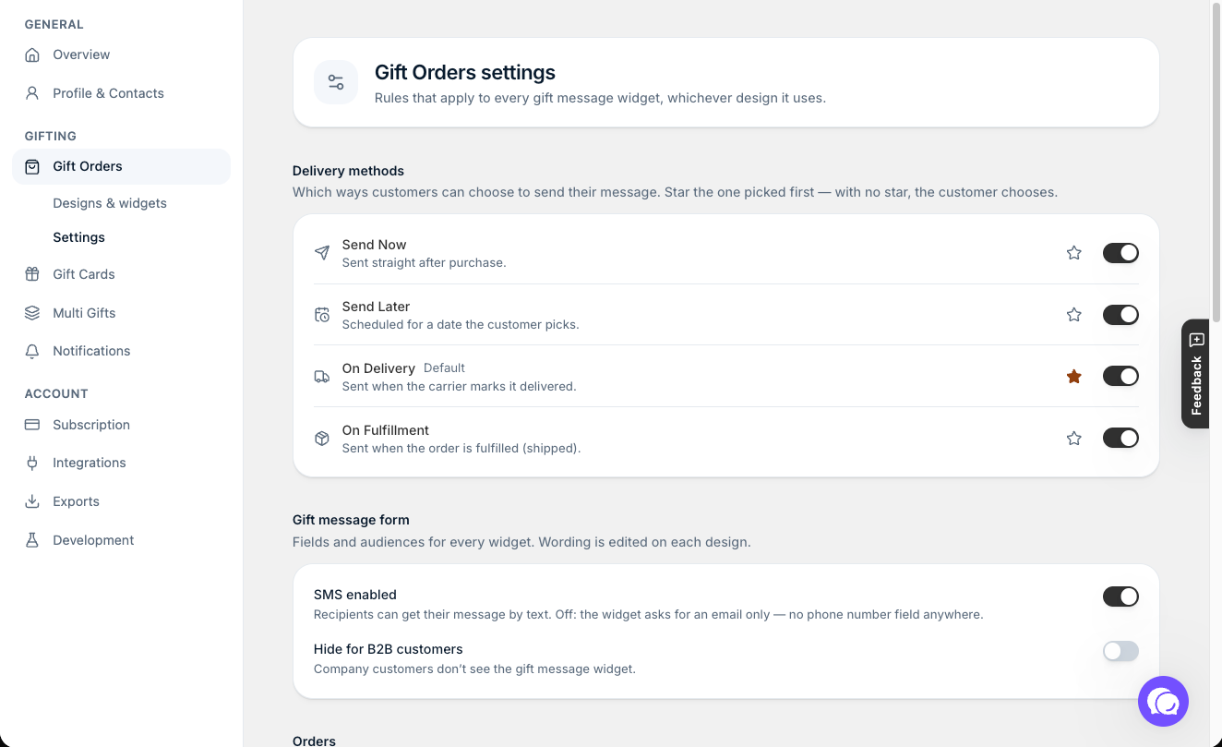Click the Profile & Contacts person icon
Screen dimensions: 1222x747
(x=32, y=93)
